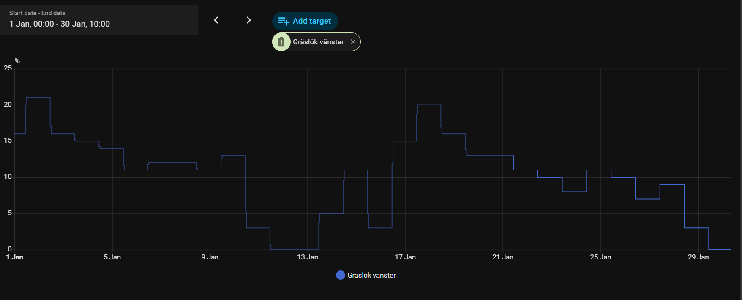The height and width of the screenshot is (300, 742).
Task: Advance to the next date range
Action: (248, 20)
